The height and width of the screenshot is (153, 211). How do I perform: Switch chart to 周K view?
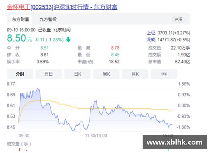coord(106,74)
